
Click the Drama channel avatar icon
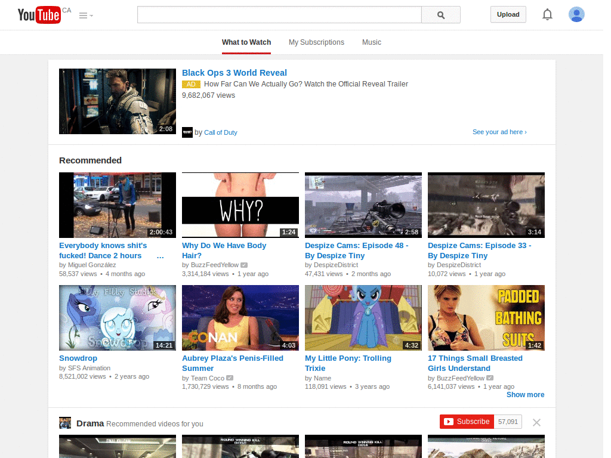pyautogui.click(x=65, y=423)
